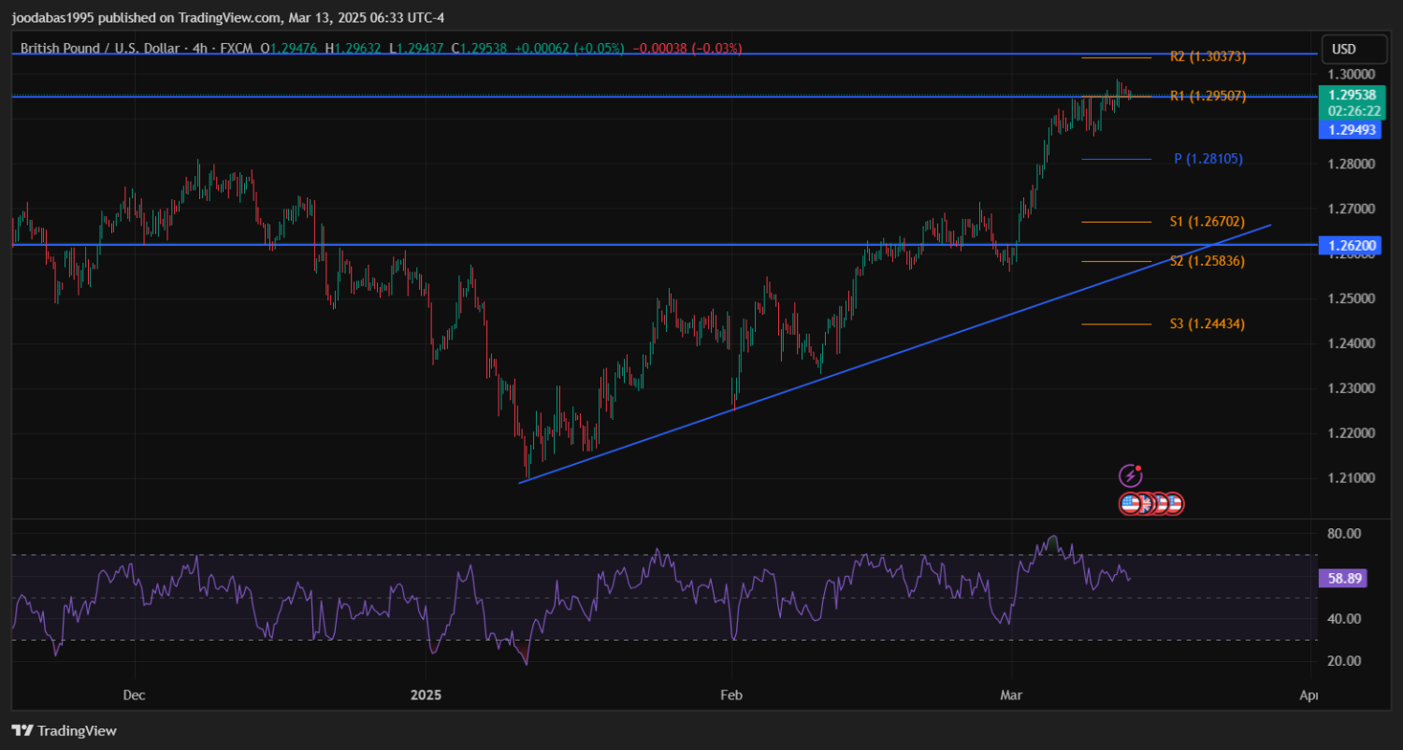Click the purple lightning news flash icon

coord(1132,476)
